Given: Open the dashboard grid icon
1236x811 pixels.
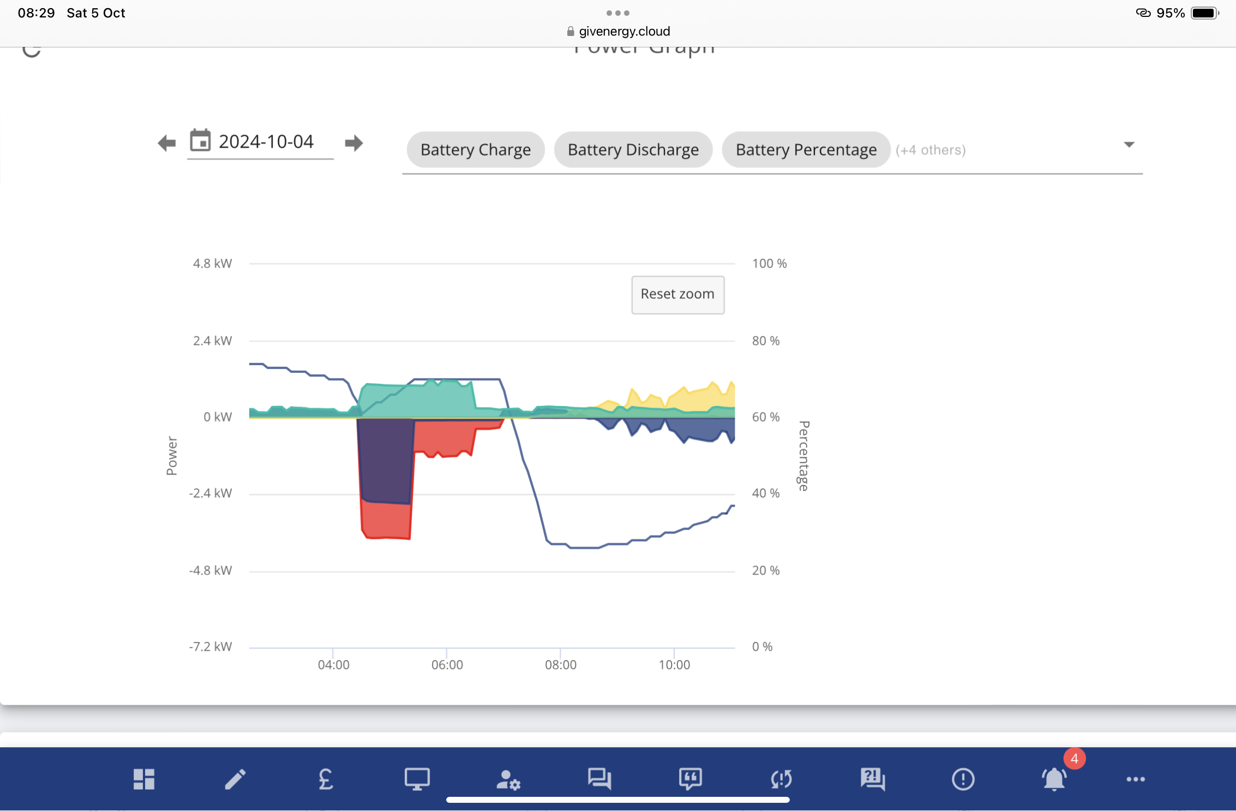Looking at the screenshot, I should 144,779.
